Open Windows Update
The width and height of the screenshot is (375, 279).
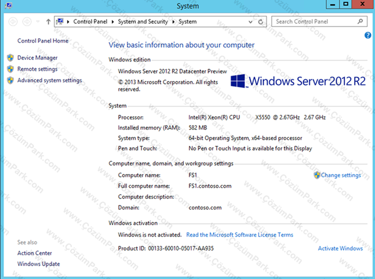(x=39, y=264)
